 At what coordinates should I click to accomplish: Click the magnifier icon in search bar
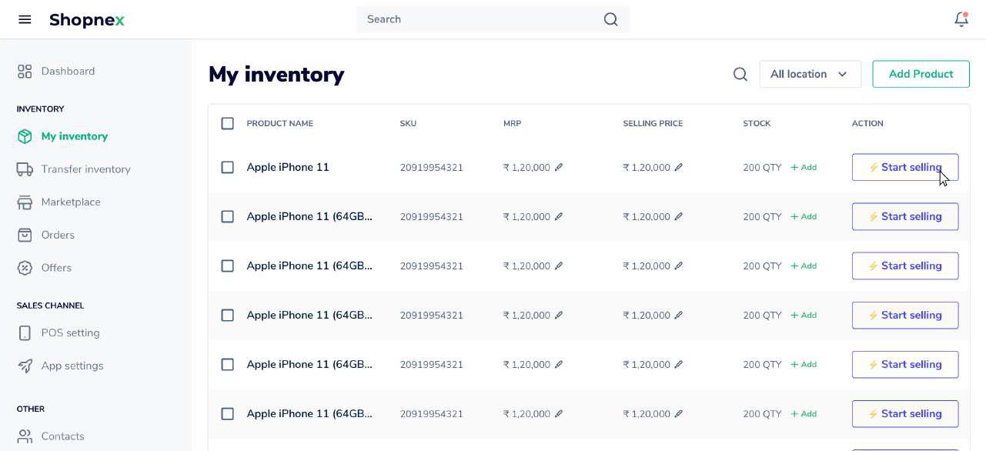(x=610, y=19)
